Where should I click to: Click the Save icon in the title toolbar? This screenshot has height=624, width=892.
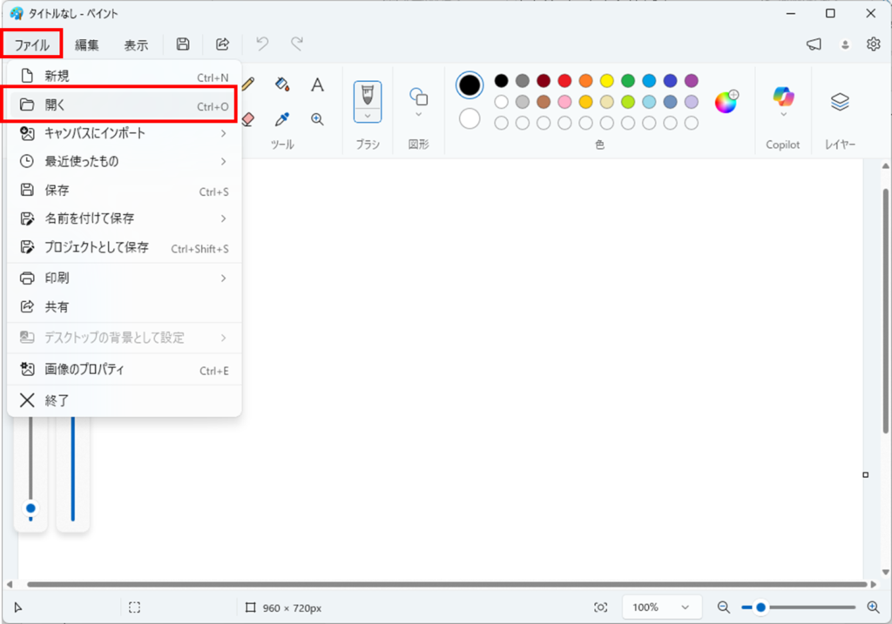tap(183, 44)
